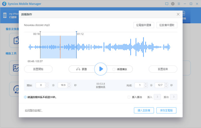Decrease the end minutes stepper
Viewport: 201px width, 128px height.
(146, 86)
